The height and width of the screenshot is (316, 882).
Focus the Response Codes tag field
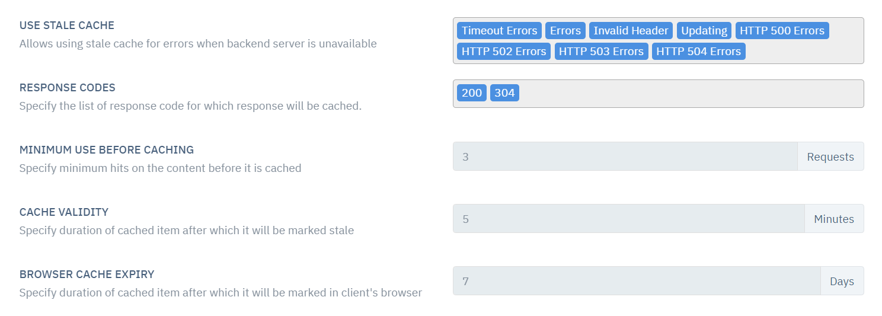658,94
